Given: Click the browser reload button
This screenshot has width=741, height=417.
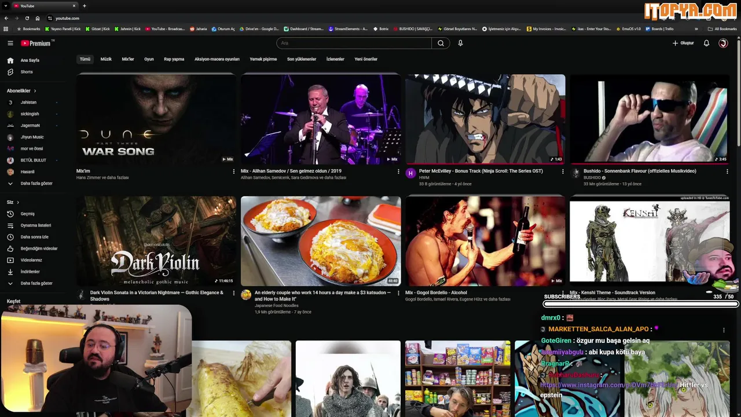Looking at the screenshot, I should (x=27, y=18).
